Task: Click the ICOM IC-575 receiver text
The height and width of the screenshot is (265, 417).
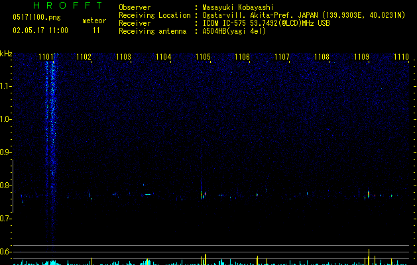Action: (266, 23)
